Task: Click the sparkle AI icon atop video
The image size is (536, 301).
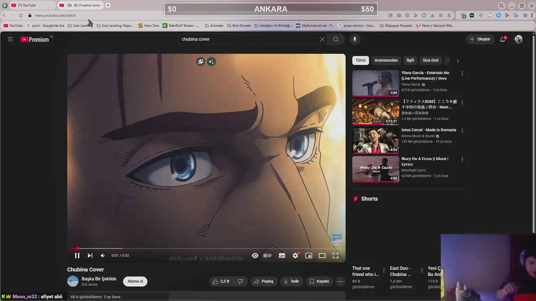Action: [211, 61]
